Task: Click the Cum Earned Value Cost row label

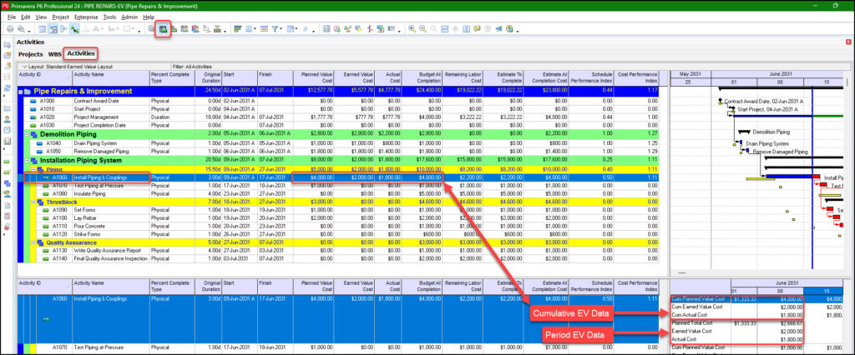Action: click(698, 307)
